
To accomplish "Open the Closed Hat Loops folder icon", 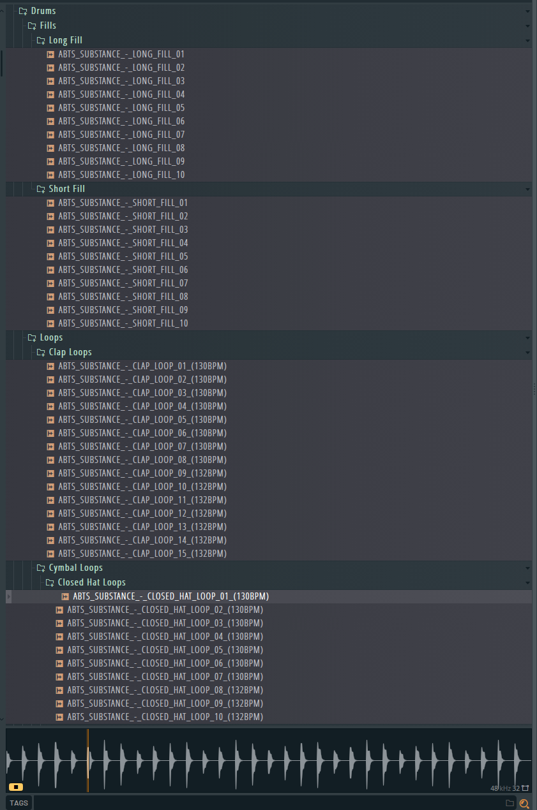I will (x=50, y=582).
